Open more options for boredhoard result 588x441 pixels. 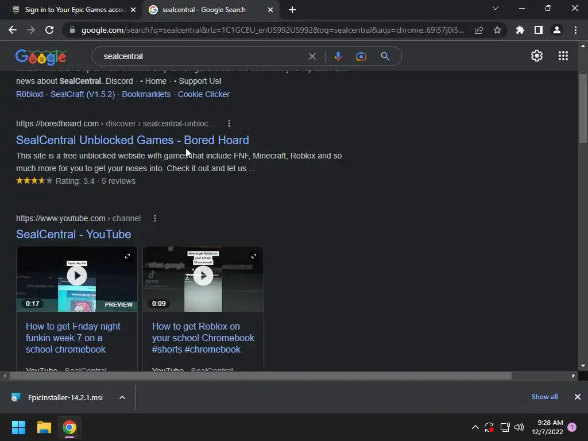click(x=229, y=123)
